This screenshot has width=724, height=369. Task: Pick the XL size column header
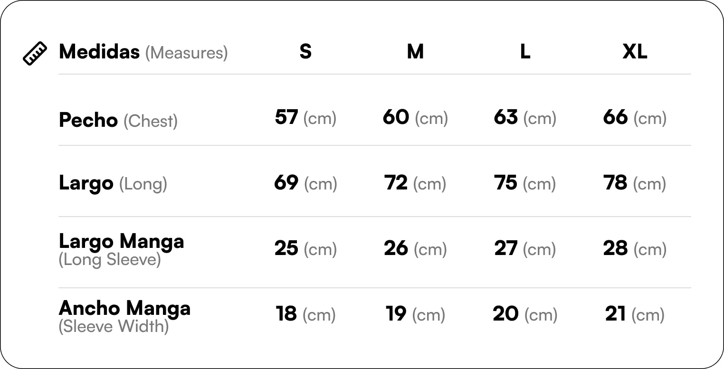point(635,52)
